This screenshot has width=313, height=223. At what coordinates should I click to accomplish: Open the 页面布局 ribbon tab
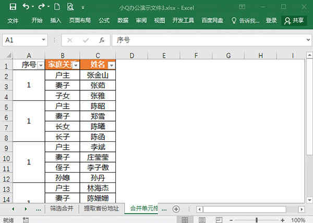(x=80, y=20)
